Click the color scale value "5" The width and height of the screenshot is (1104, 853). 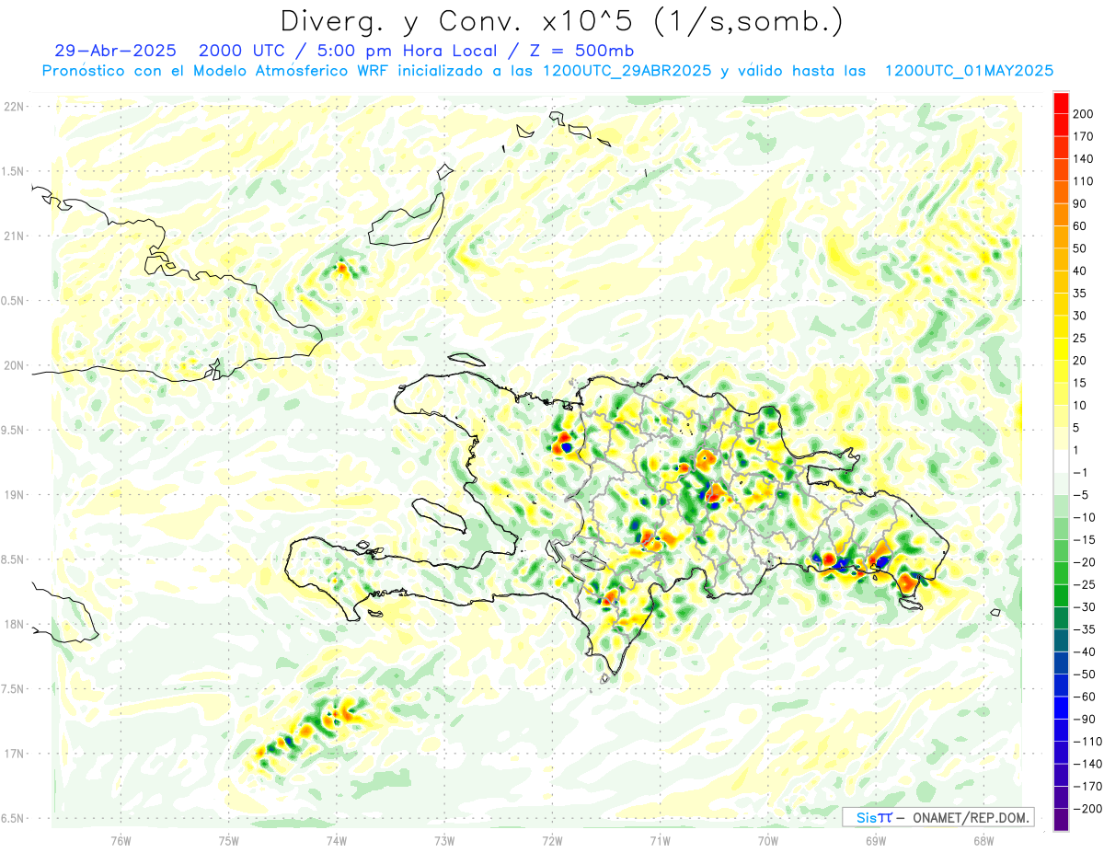pyautogui.click(x=1078, y=428)
